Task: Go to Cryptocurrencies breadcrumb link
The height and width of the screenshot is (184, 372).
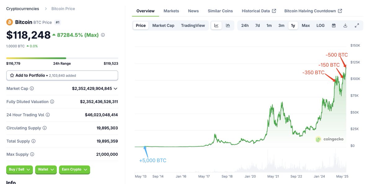Action: coord(23,9)
